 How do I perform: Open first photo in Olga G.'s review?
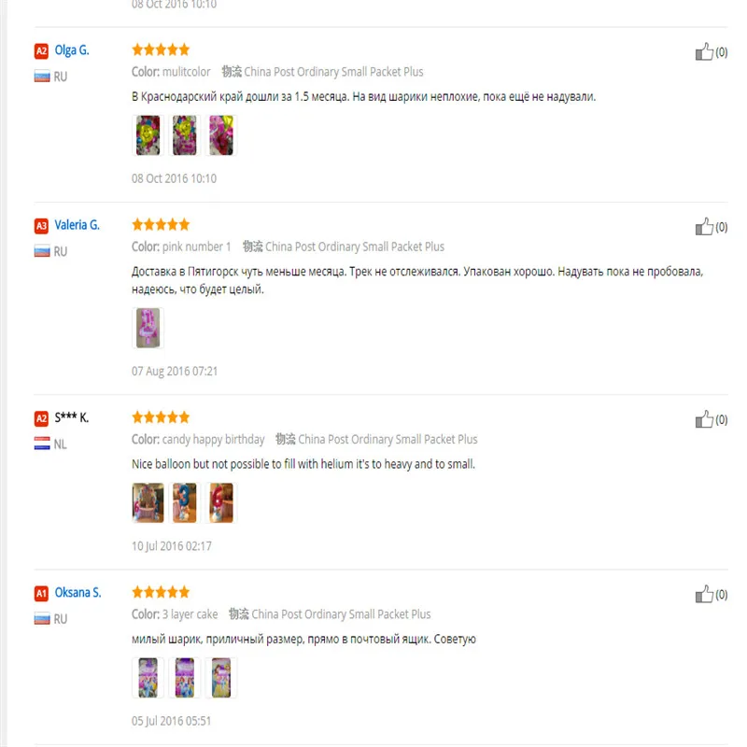tap(148, 135)
